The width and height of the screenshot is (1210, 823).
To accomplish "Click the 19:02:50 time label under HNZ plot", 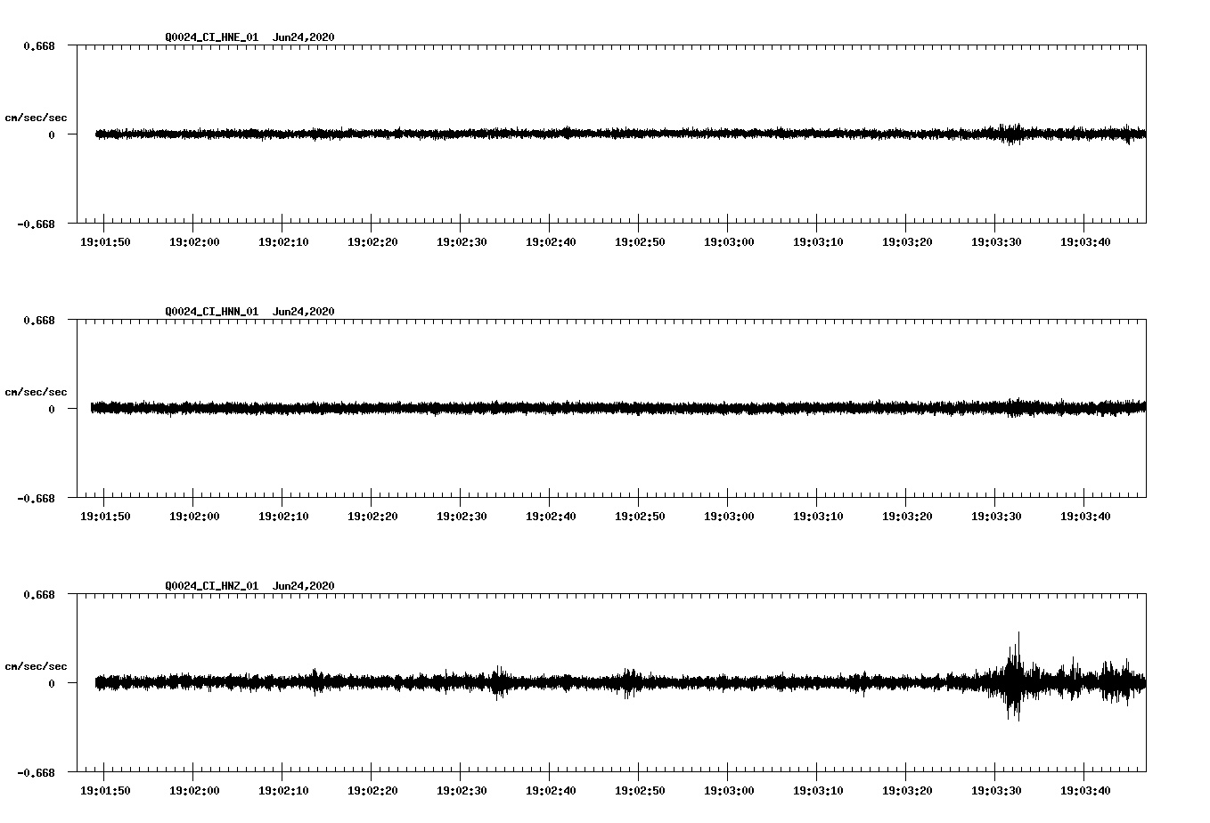I will click(640, 790).
